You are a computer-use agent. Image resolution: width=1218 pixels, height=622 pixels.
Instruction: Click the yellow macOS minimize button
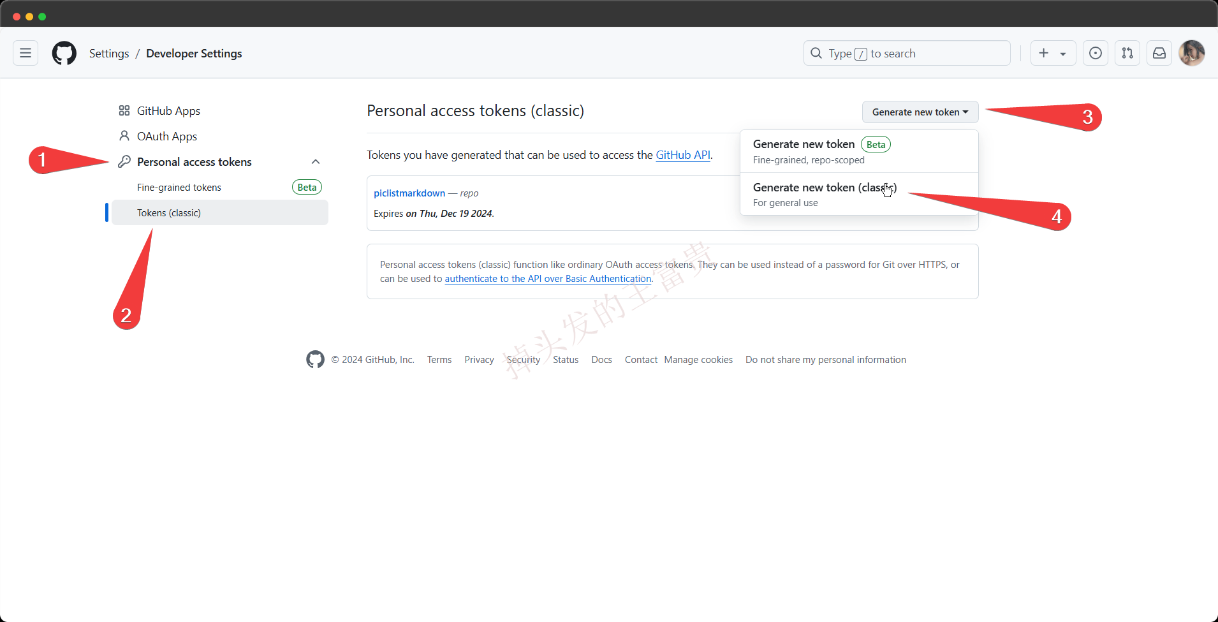[29, 17]
